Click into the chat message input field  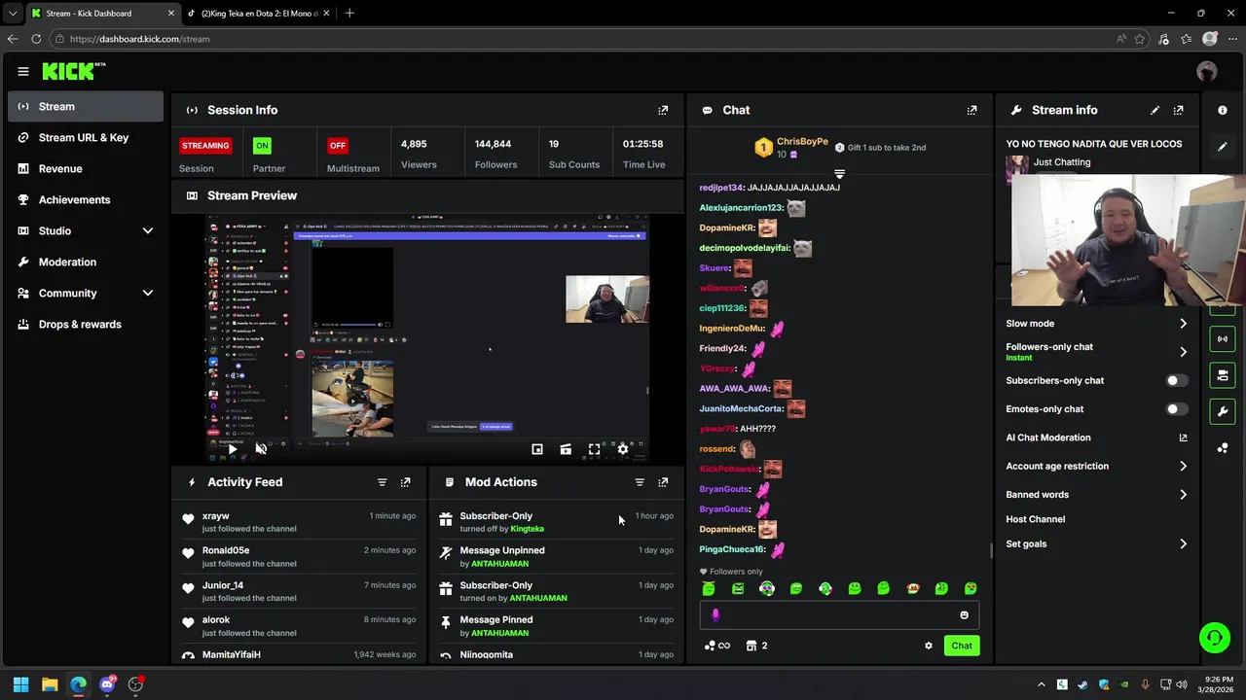click(x=839, y=614)
